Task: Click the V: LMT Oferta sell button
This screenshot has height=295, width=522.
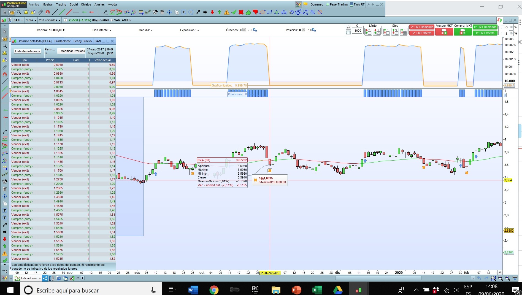Action: point(422,33)
